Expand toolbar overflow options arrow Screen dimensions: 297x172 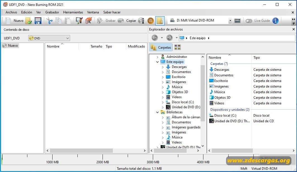[x=294, y=24]
